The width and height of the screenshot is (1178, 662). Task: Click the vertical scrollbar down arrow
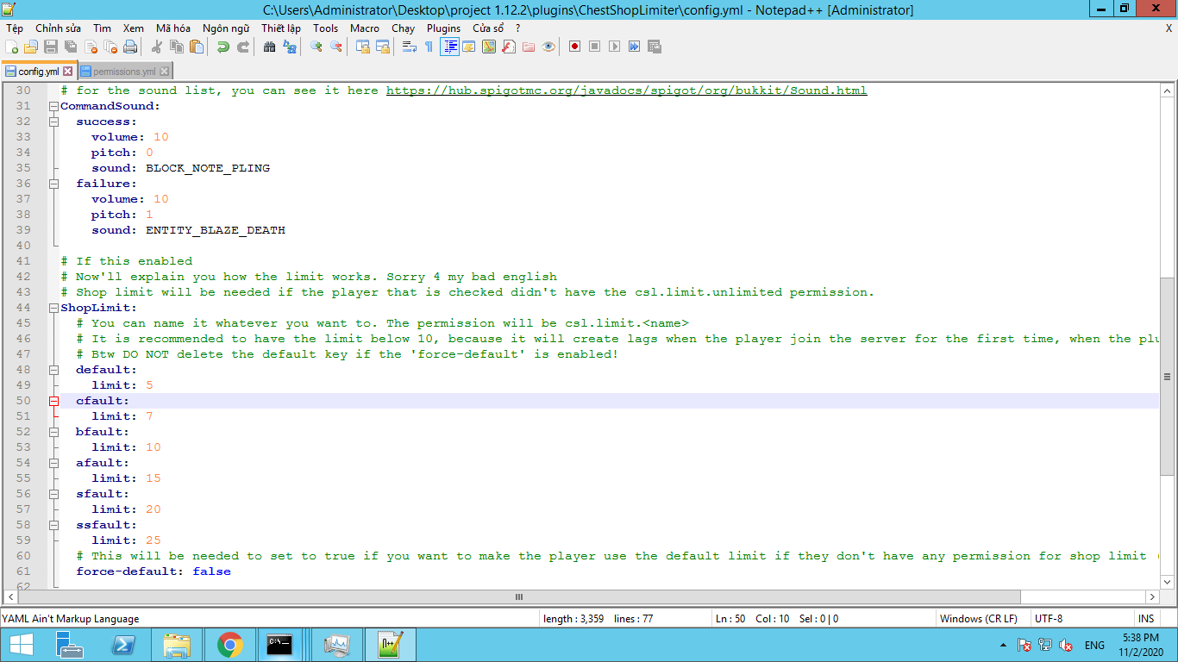(x=1167, y=583)
